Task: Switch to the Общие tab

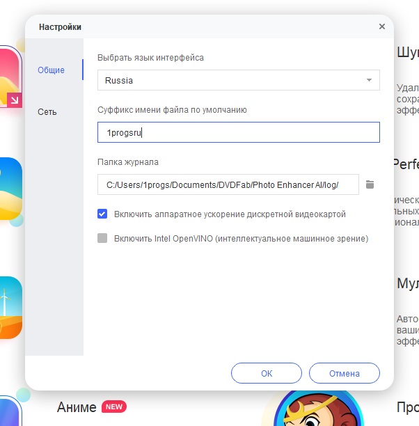Action: (51, 70)
